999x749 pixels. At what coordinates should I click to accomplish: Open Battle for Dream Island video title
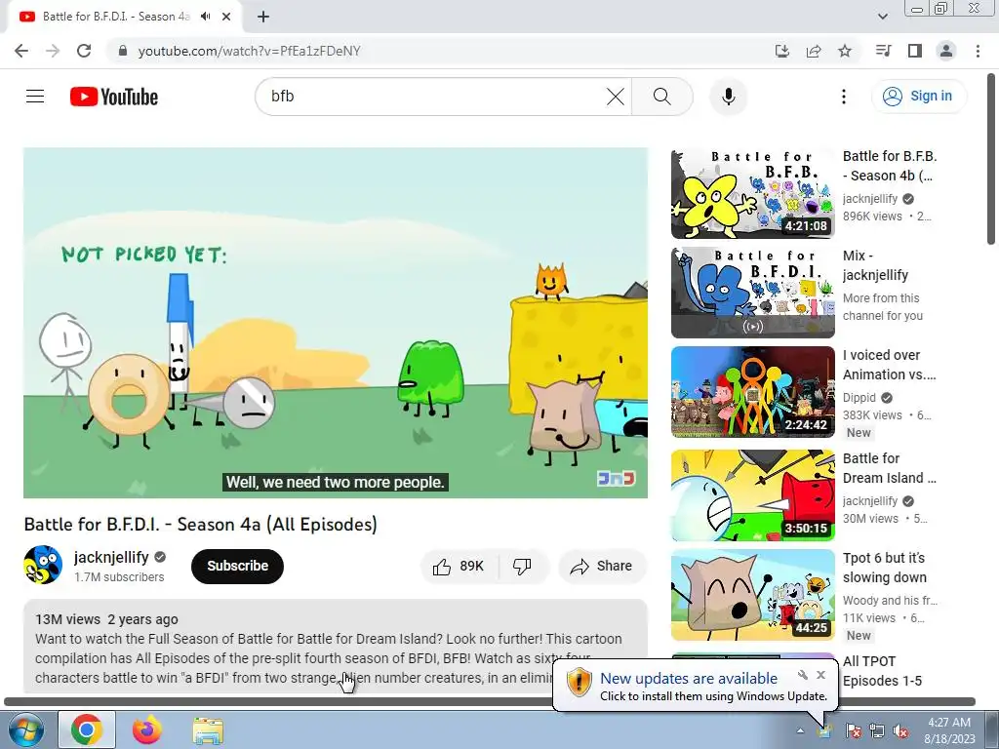pos(890,468)
